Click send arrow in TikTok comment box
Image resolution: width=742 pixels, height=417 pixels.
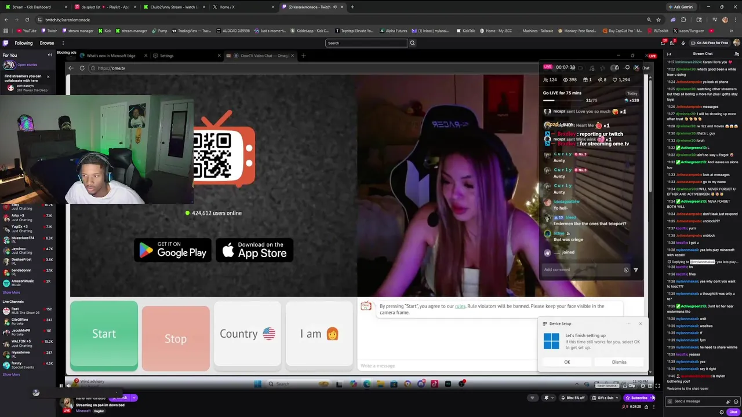635,270
